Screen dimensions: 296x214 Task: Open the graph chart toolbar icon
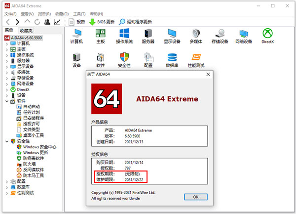(x=57, y=22)
